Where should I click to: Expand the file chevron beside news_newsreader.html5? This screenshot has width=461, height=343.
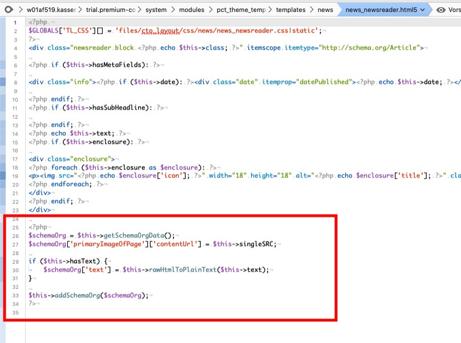click(423, 10)
